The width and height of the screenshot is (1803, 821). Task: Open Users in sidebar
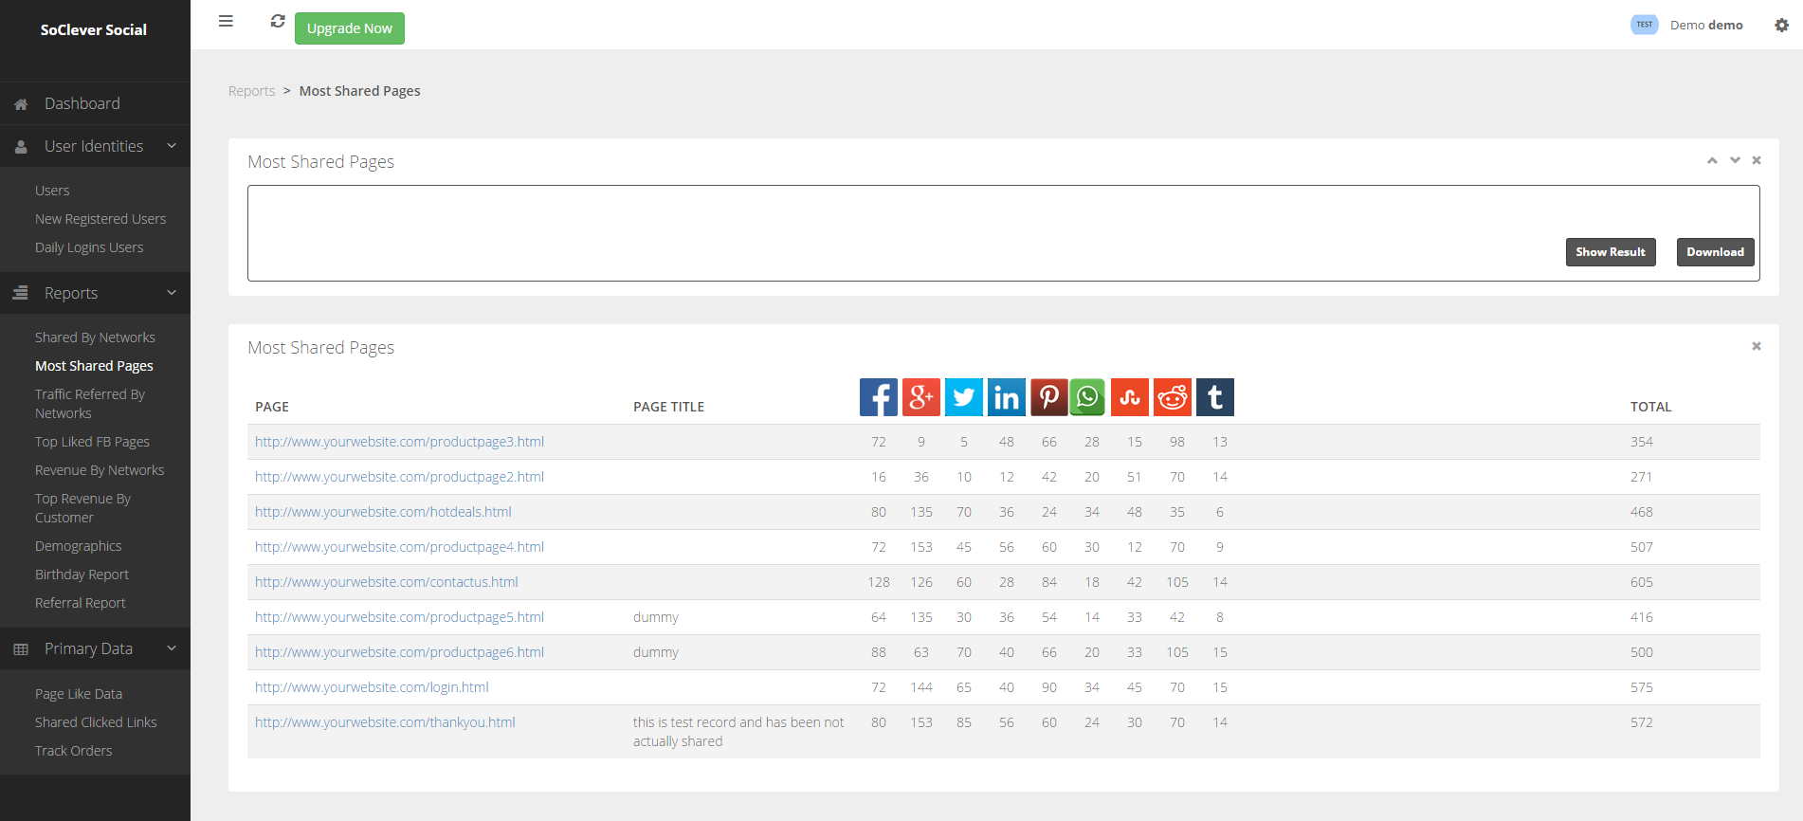click(52, 191)
